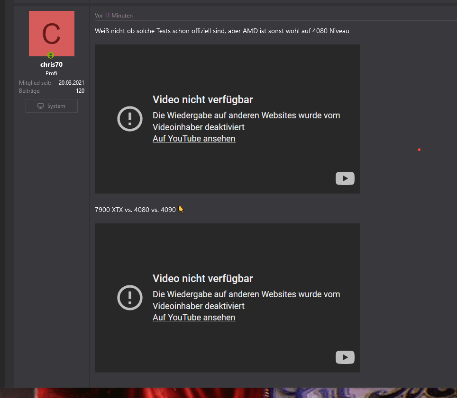Open chris70's red C avatar

tap(52, 34)
